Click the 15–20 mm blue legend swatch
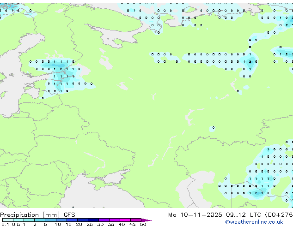Image resolution: width=293 pixels, height=226 pixels. coord(72,220)
